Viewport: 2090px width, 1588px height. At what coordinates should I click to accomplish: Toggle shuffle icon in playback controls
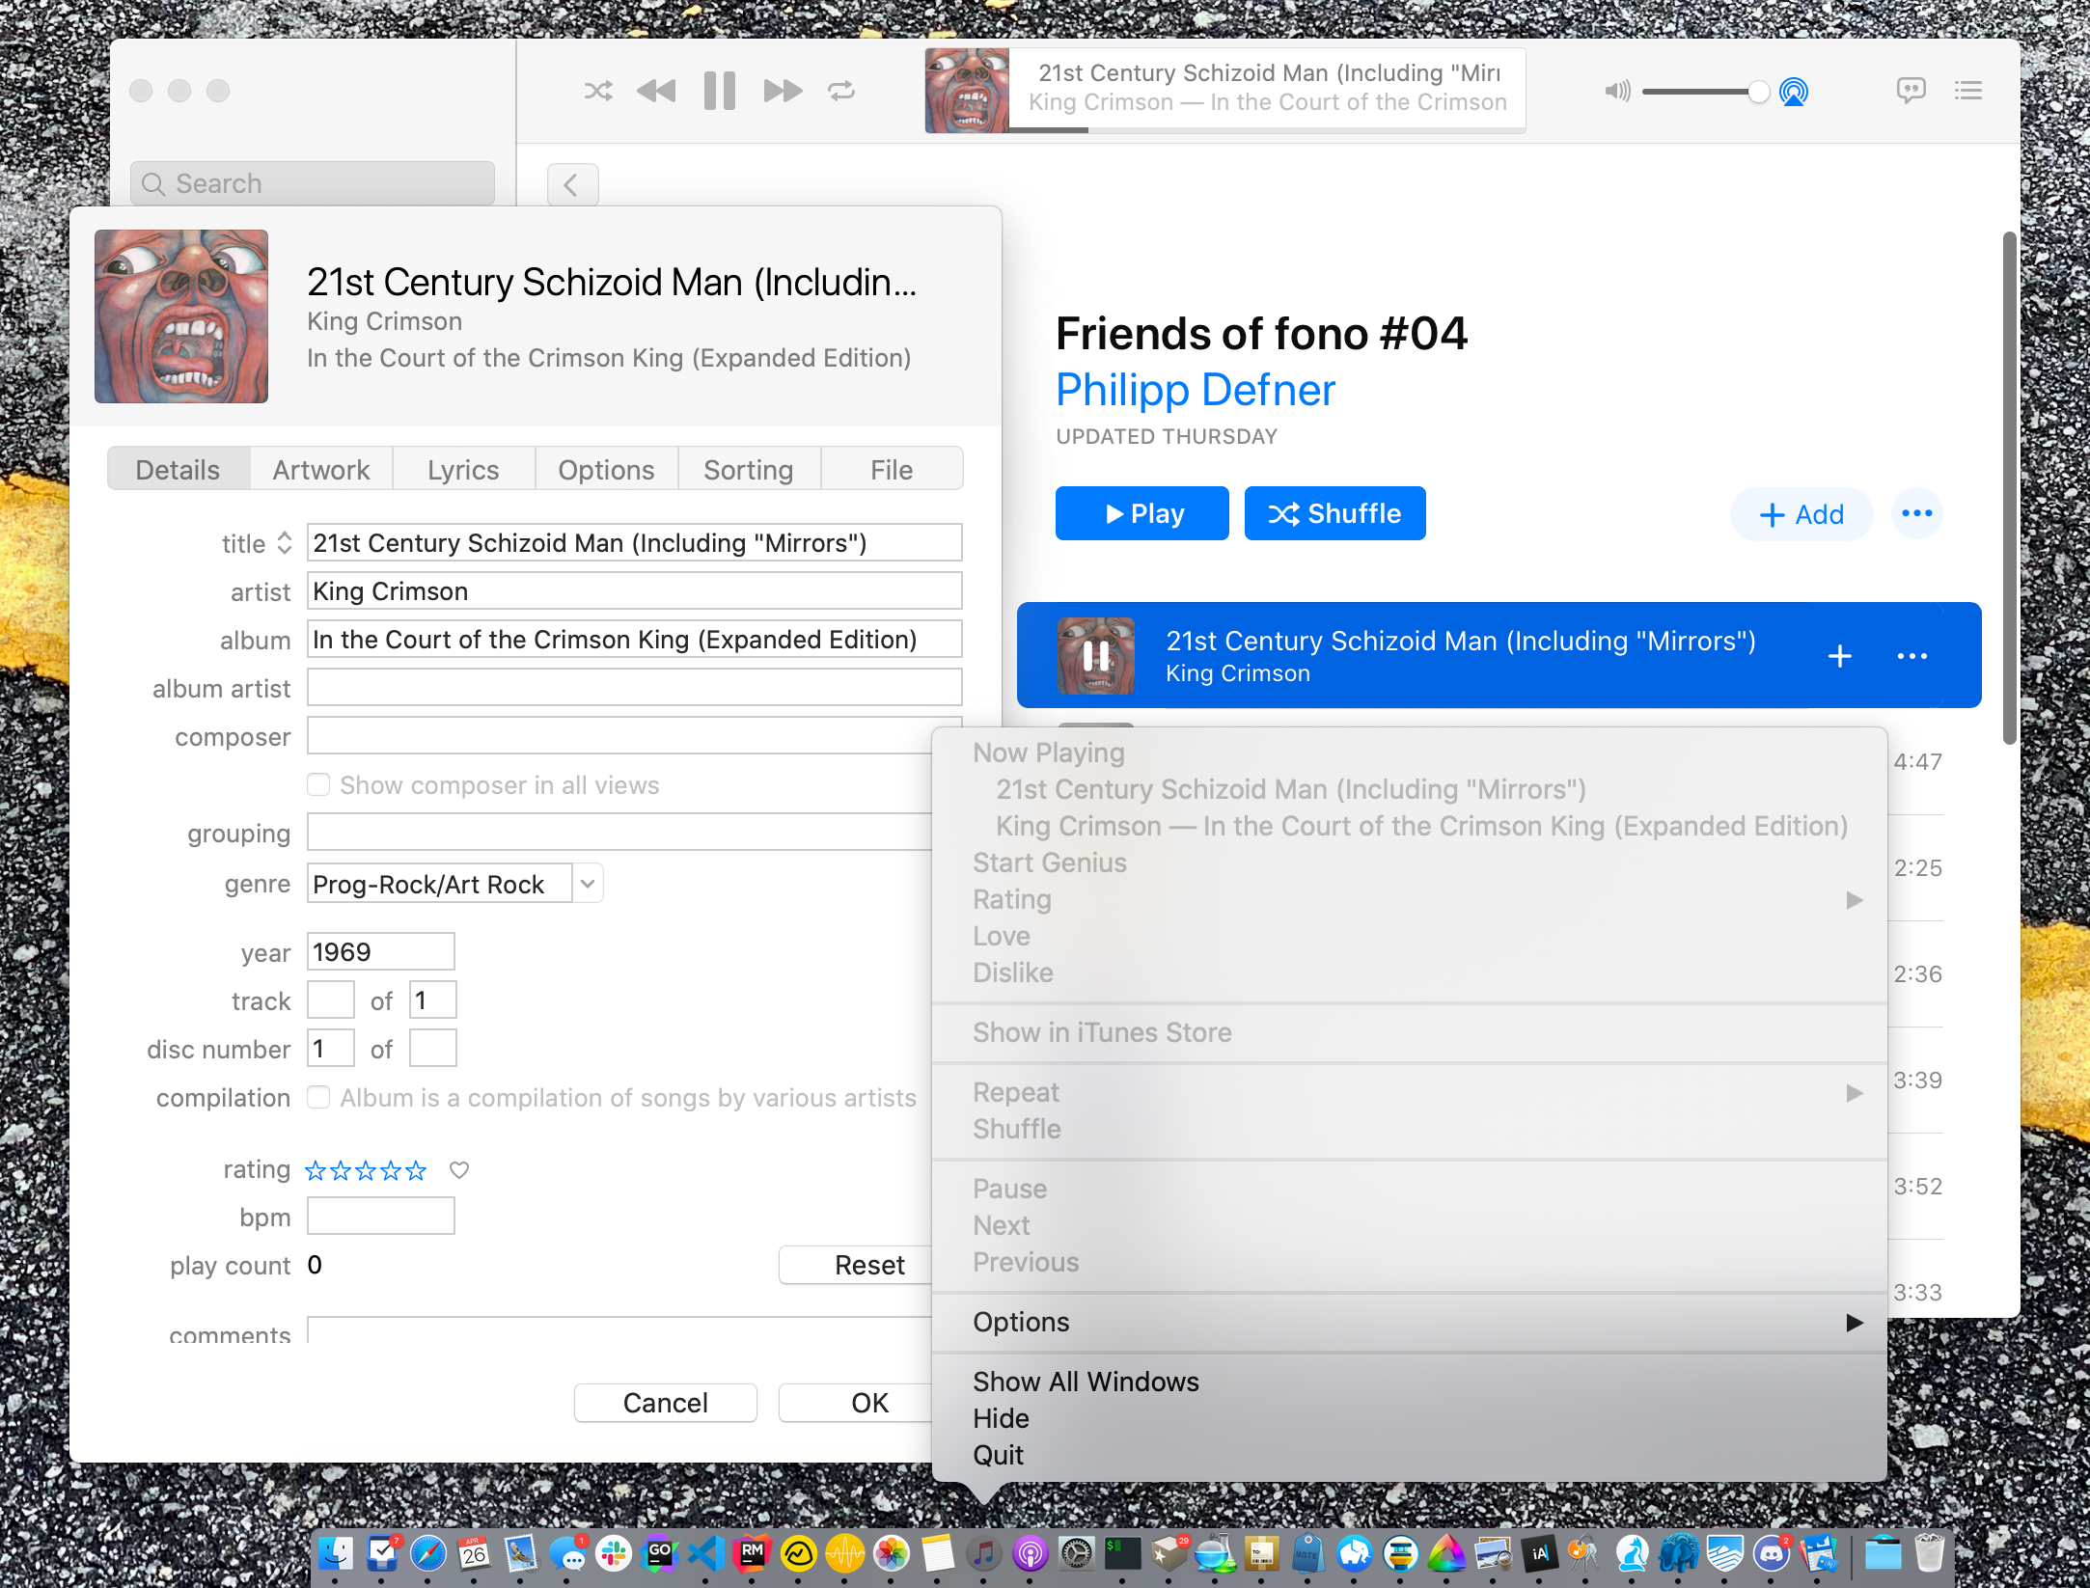598,92
